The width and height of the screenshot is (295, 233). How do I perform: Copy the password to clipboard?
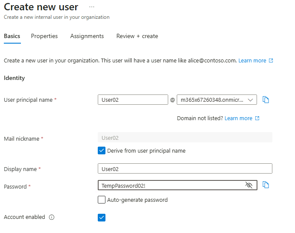pyautogui.click(x=266, y=185)
